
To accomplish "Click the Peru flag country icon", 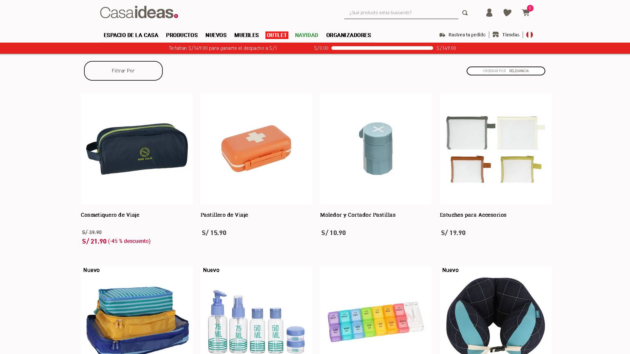I will tap(530, 35).
